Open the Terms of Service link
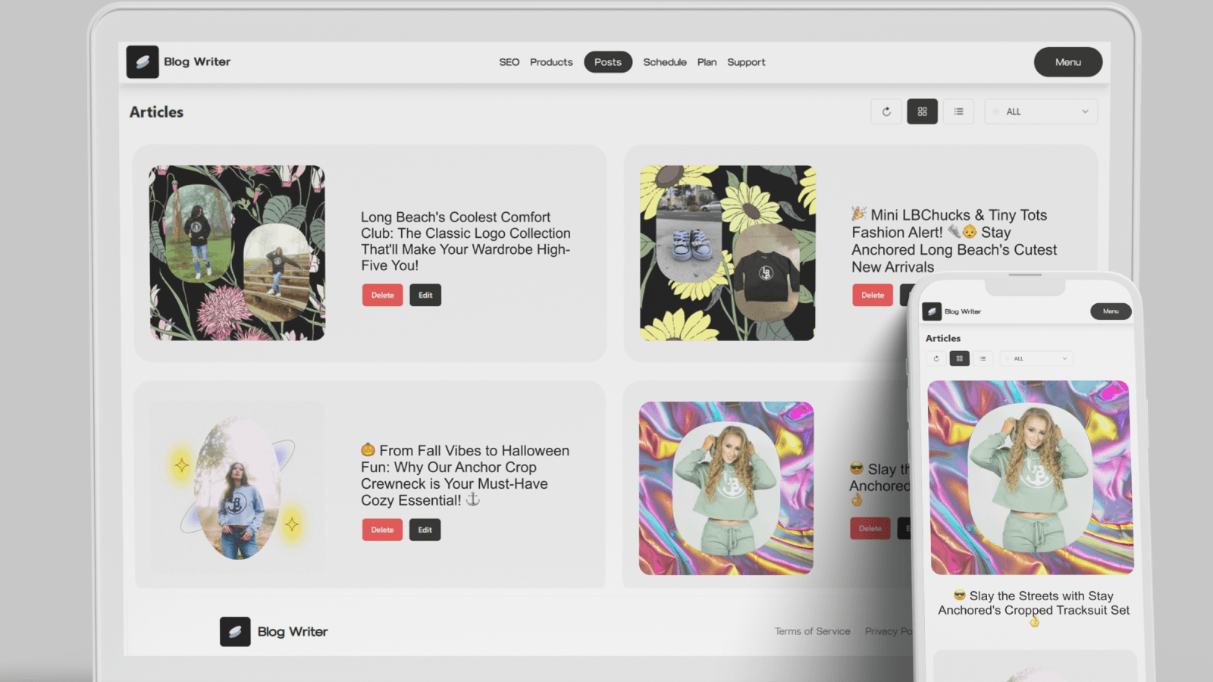1213x682 pixels. point(812,631)
